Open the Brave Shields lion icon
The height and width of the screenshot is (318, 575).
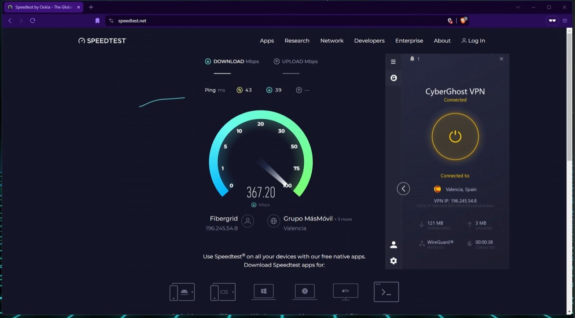[464, 20]
